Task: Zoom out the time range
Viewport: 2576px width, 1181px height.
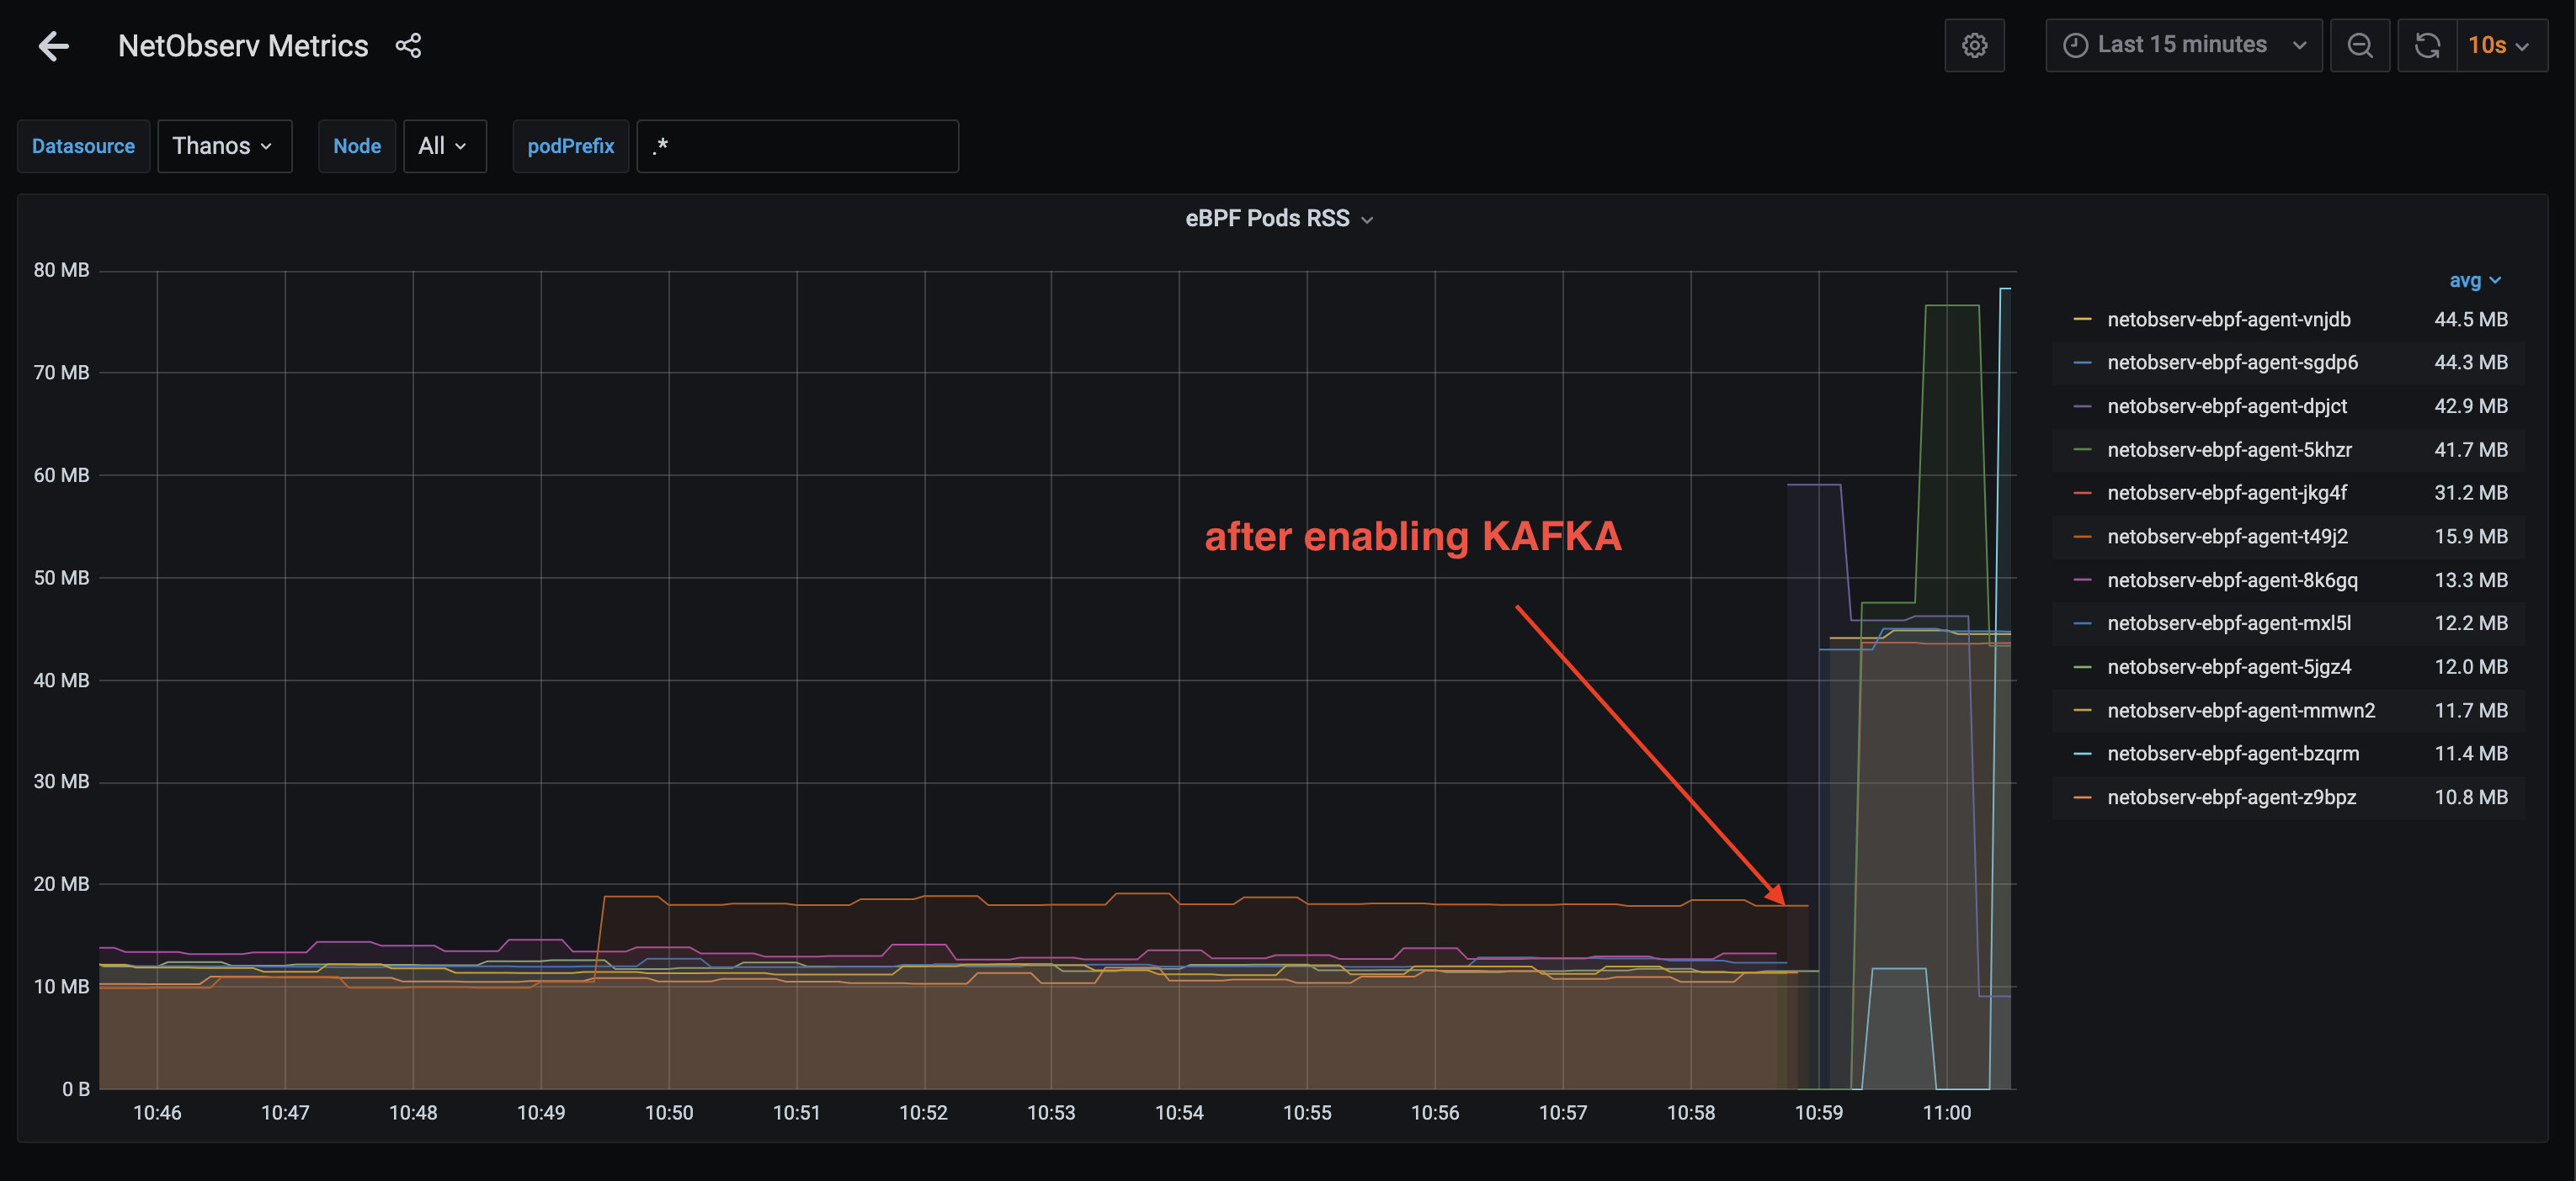Action: pyautogui.click(x=2359, y=46)
